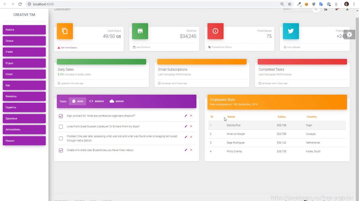Open the shield extension icon
Screen dimensions: 359x201
tap(314, 4)
